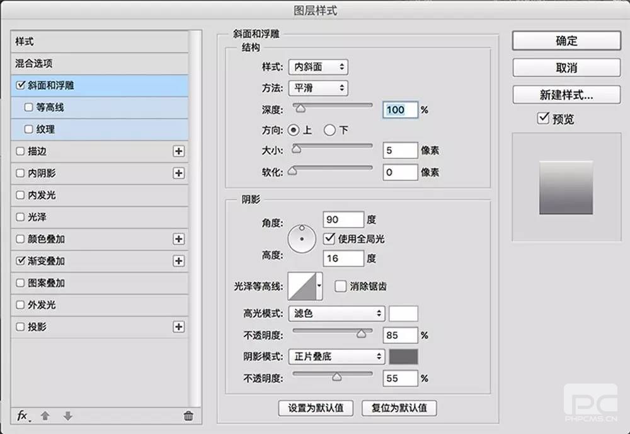Click the plus icon next to 投影

click(179, 327)
